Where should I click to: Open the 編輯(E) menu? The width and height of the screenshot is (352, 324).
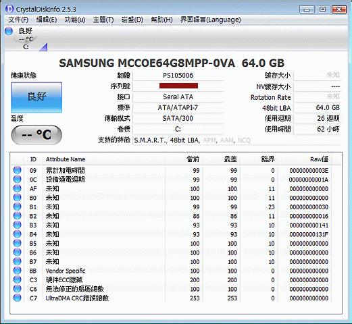click(x=47, y=20)
